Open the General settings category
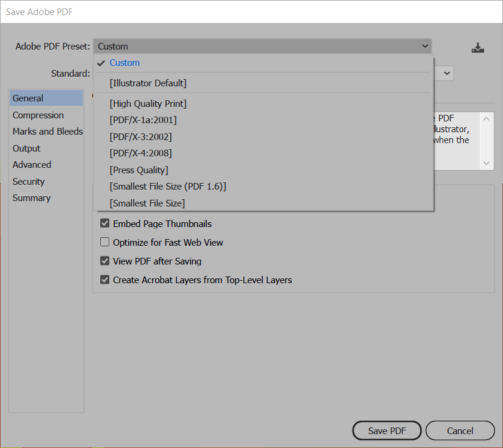 (46, 98)
